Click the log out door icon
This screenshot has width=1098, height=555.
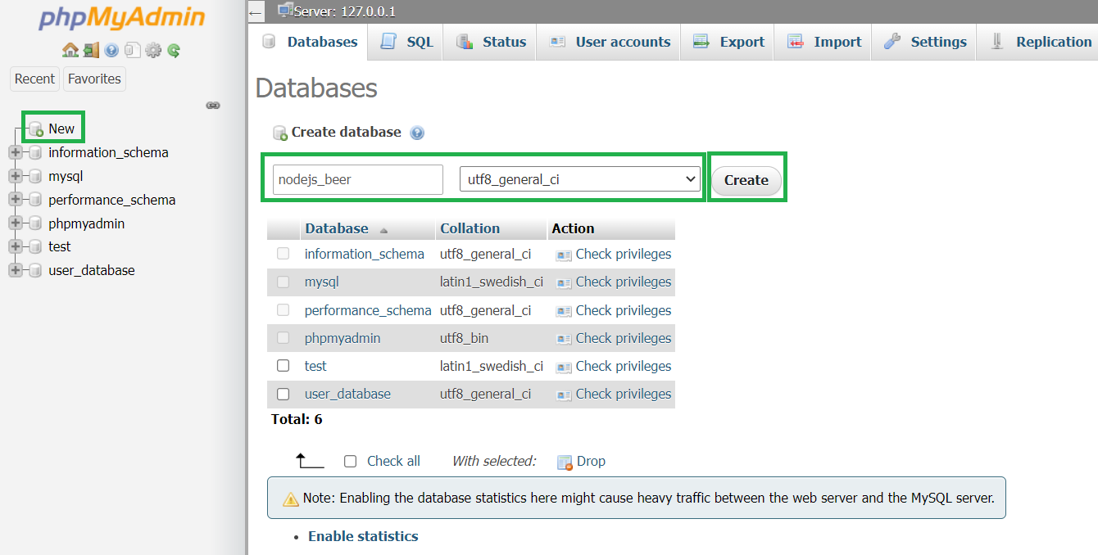[91, 50]
